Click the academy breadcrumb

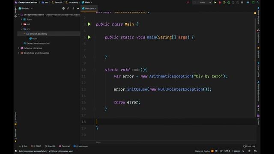72,3
